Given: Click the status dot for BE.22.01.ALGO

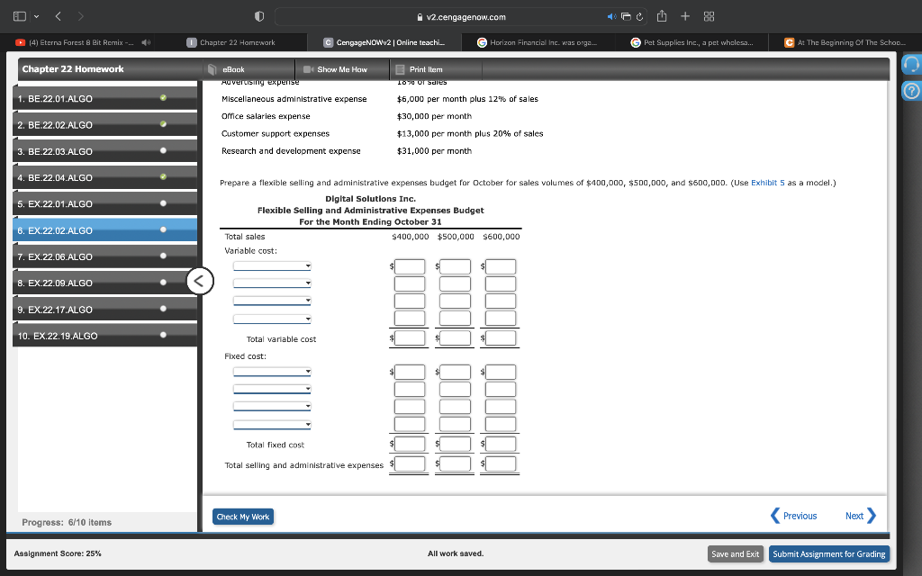Looking at the screenshot, I should click(x=163, y=97).
